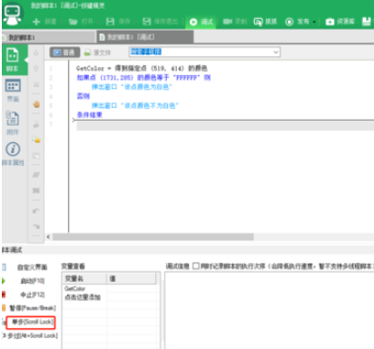
Task: Open the 脚本属性 sidebar panel
Action: click(13, 154)
